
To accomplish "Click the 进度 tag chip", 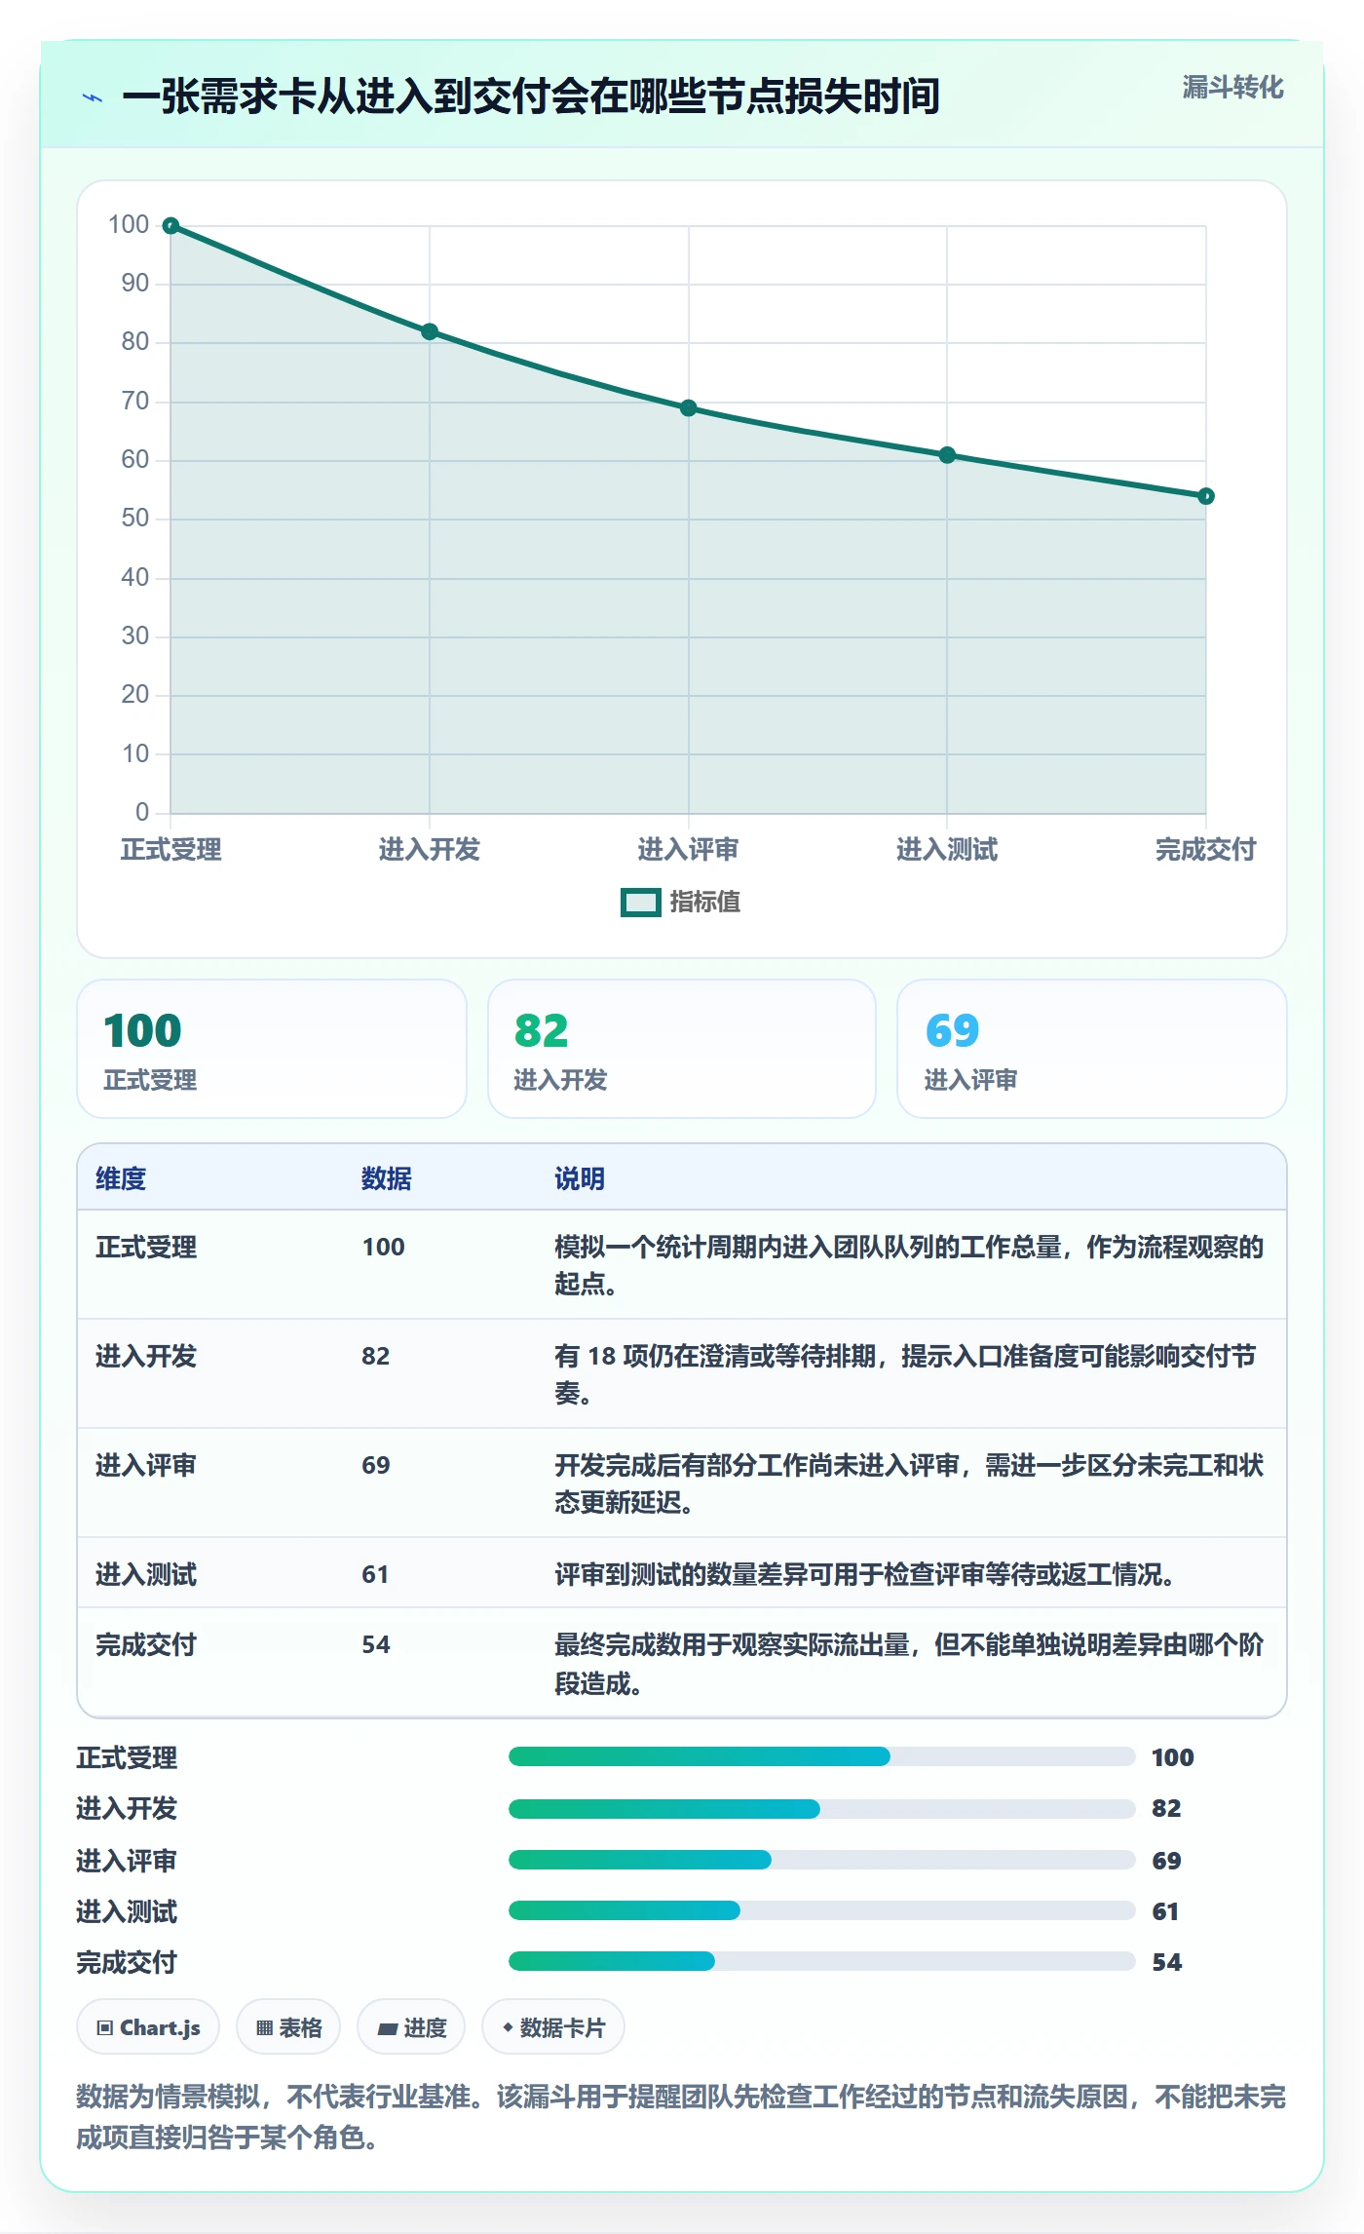I will [x=411, y=2028].
